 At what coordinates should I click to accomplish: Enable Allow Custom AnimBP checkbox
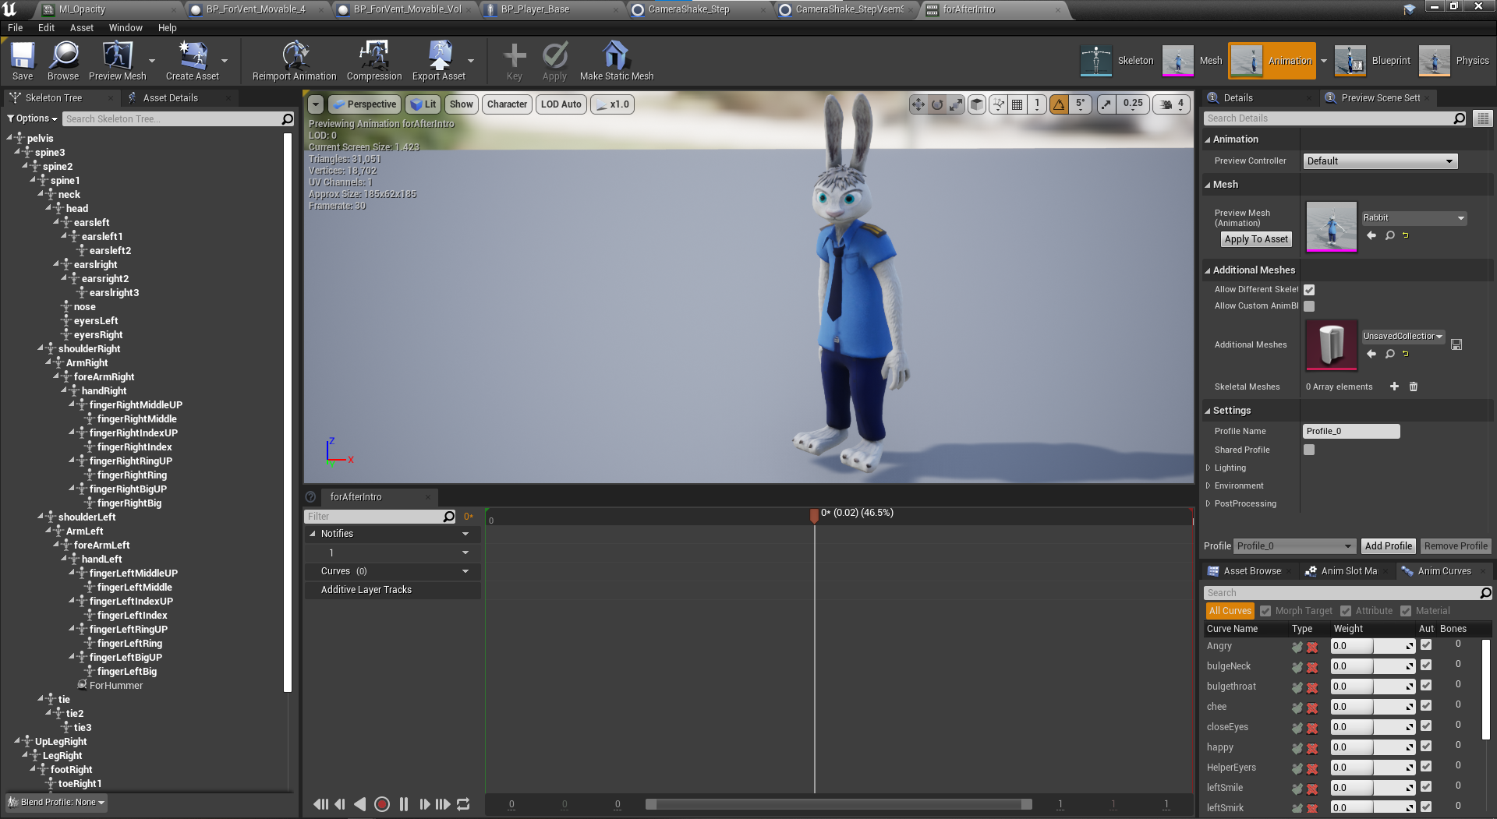1309,306
